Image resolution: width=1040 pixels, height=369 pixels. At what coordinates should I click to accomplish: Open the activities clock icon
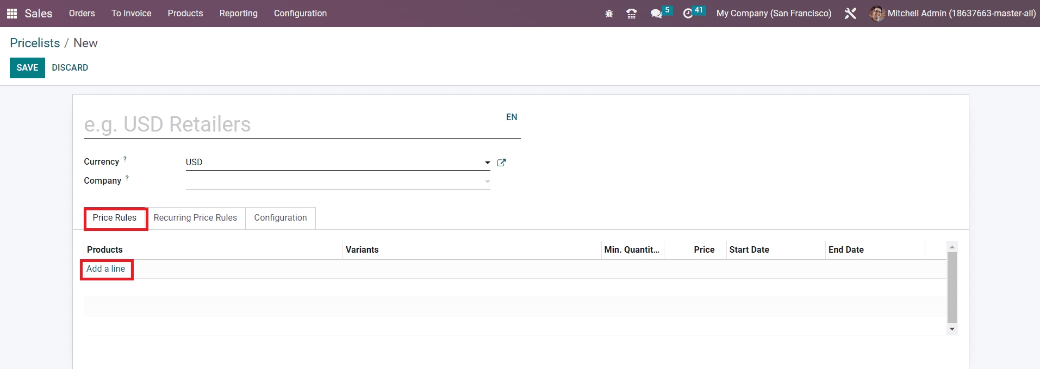tap(688, 14)
